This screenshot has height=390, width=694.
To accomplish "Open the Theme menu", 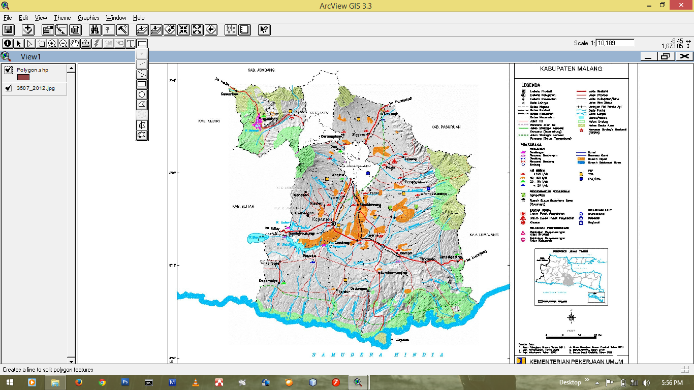I will [62, 18].
